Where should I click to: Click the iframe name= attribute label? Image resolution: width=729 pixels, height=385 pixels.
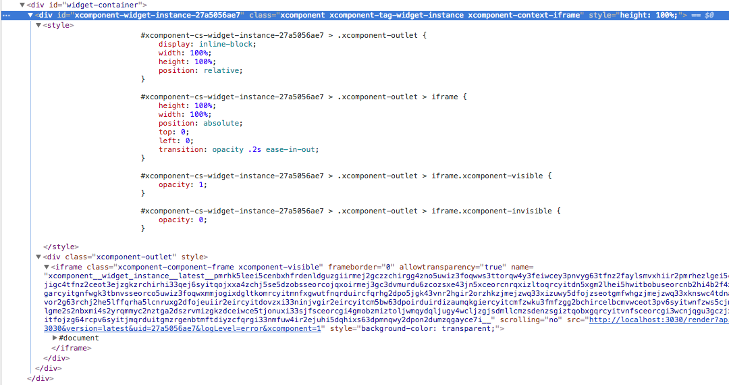522,267
